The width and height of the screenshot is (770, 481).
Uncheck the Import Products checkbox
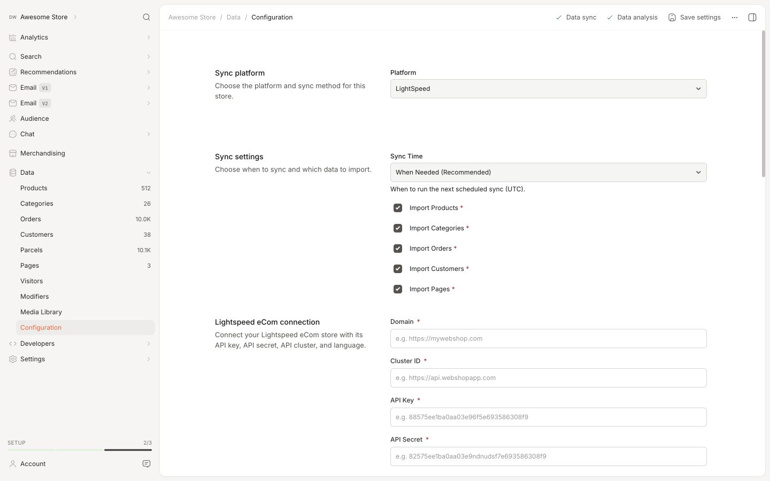click(398, 208)
